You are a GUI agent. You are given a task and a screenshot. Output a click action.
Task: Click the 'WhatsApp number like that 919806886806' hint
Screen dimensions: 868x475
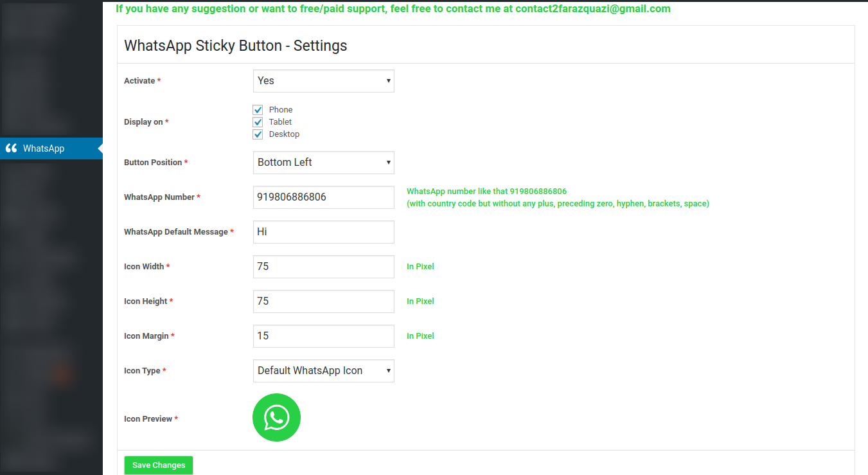(486, 192)
